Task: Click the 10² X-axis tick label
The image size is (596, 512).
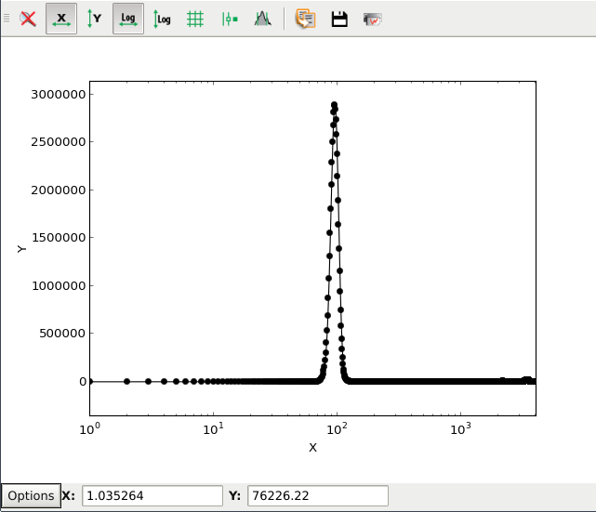Action: tap(336, 428)
